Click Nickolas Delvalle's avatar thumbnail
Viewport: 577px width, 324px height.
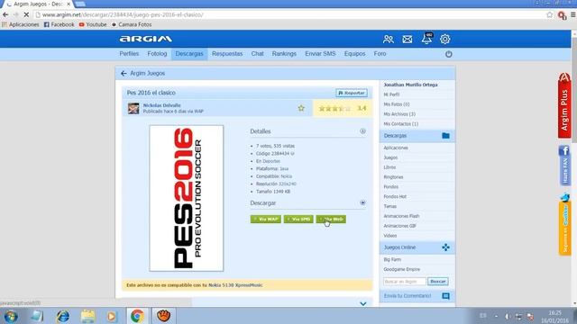pos(133,108)
